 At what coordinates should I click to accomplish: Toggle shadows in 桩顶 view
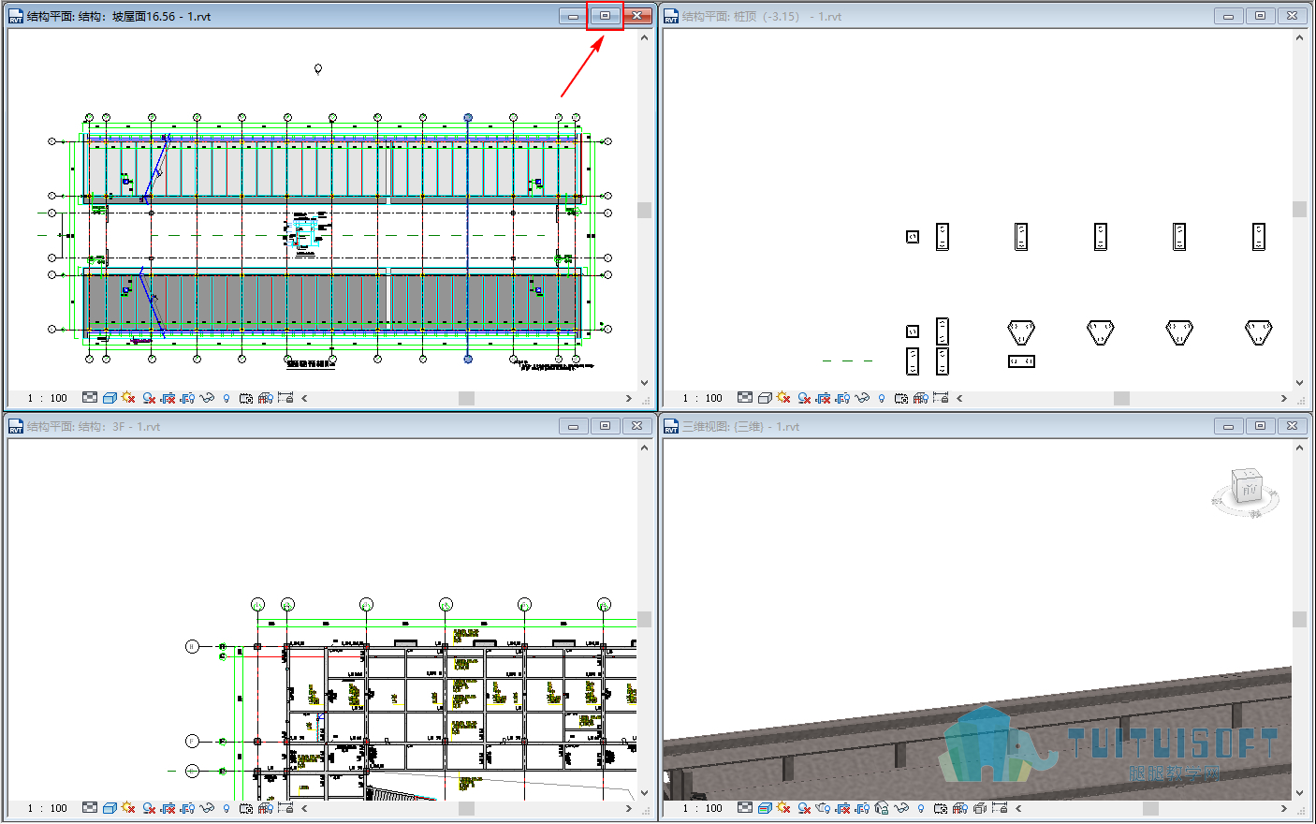(804, 398)
